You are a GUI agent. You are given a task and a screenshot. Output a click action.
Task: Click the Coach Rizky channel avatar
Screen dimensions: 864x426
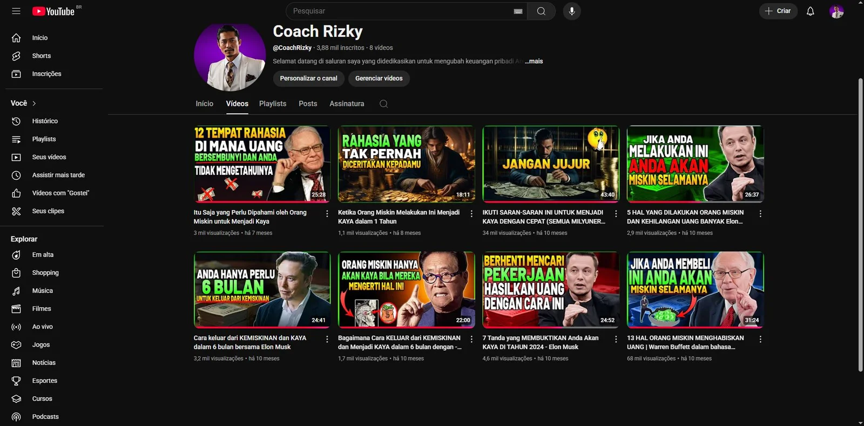point(230,55)
